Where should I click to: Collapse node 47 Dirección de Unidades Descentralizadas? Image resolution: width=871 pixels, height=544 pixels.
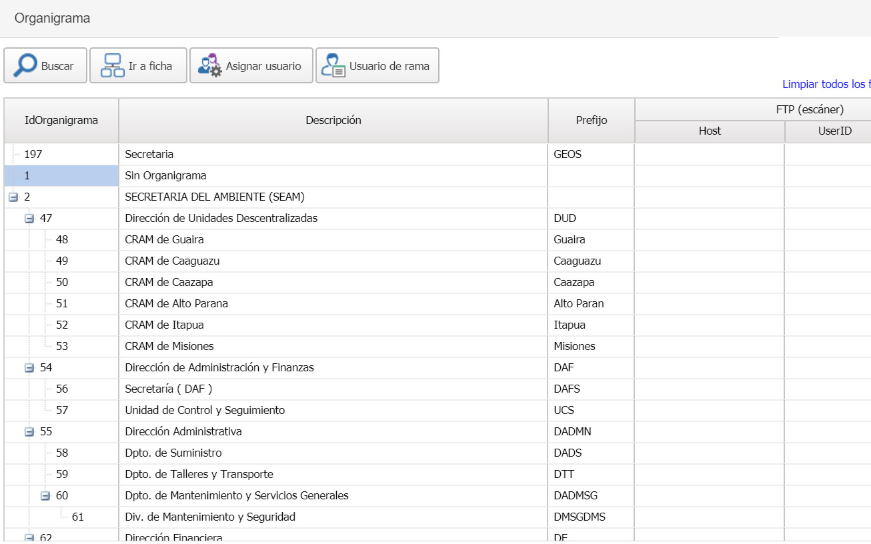[x=29, y=219]
